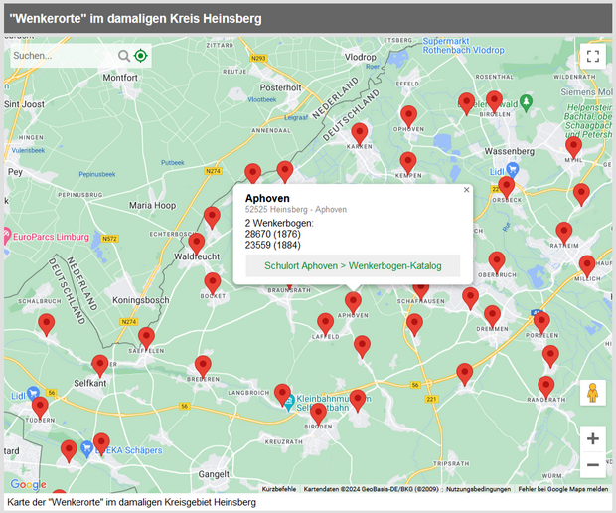Click the 28670 (1876) Wenkerbogen entry
Screen dimensions: 616x513
272,234
